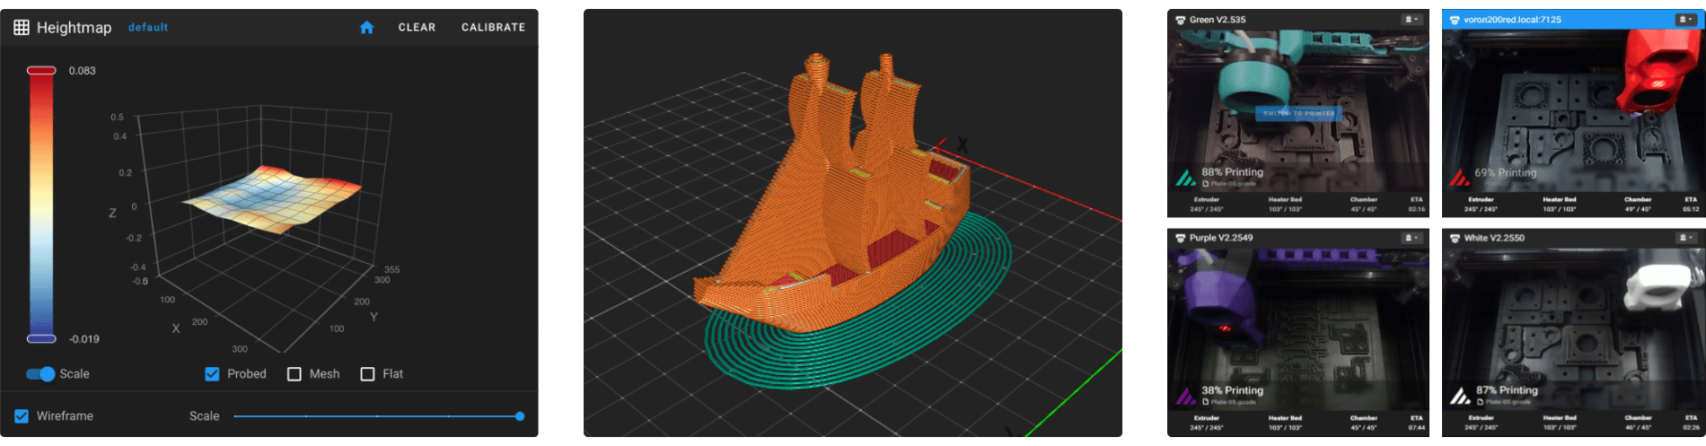The width and height of the screenshot is (1706, 446).
Task: Click the Heightmap grid icon
Action: (x=22, y=28)
